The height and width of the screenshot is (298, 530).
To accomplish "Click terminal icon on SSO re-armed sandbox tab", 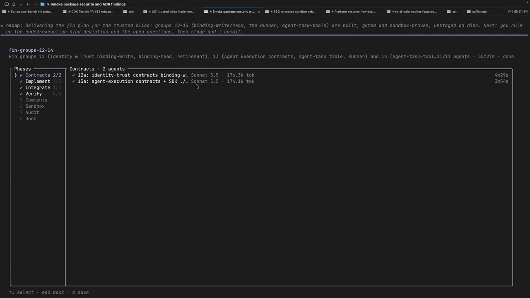I will pos(267,12).
